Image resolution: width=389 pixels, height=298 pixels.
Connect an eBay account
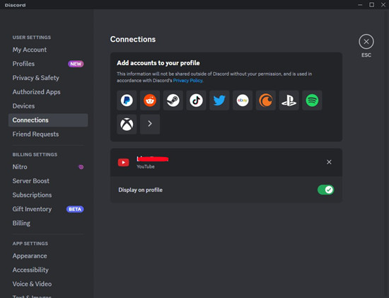tap(243, 101)
